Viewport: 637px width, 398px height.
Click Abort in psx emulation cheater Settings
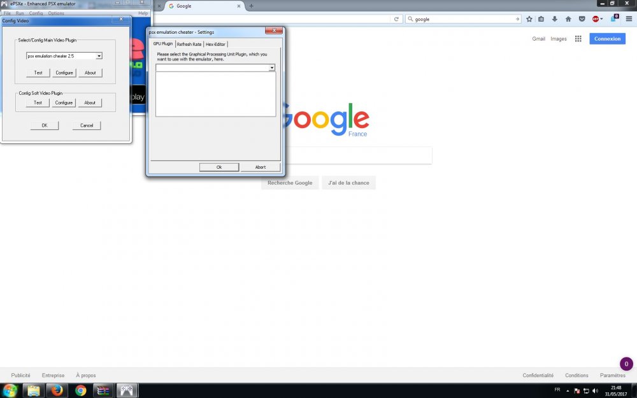pyautogui.click(x=261, y=167)
